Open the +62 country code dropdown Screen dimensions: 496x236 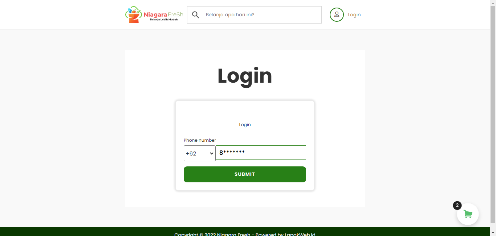pos(199,153)
